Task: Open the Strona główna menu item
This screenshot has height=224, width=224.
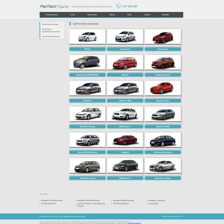Action: click(x=51, y=15)
